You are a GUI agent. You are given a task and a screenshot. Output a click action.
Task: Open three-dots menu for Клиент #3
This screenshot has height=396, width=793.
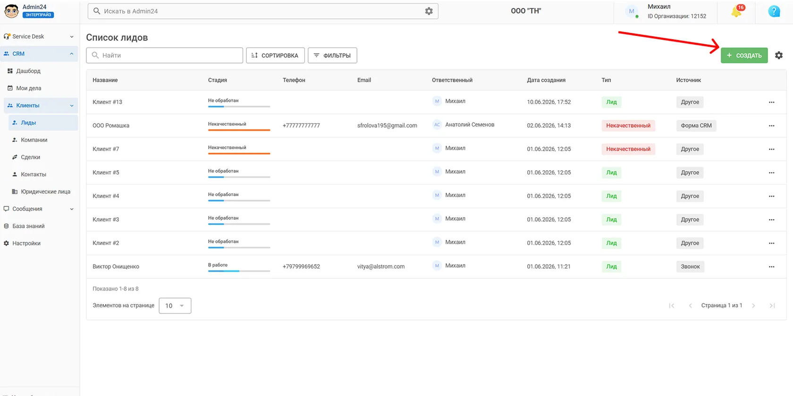click(771, 220)
